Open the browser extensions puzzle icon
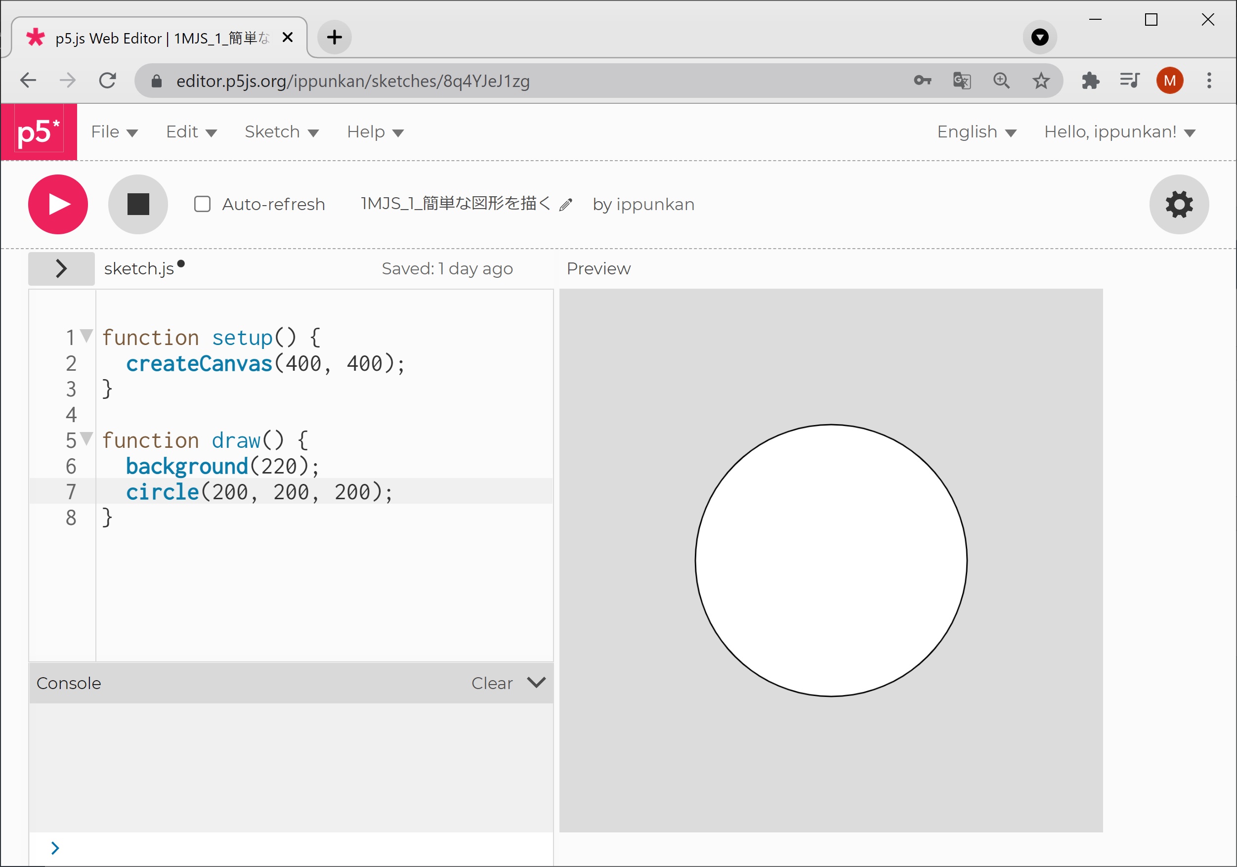This screenshot has width=1237, height=867. [1090, 81]
